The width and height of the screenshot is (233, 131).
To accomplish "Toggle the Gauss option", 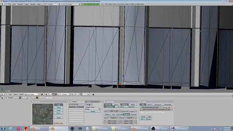I will 116,104.
